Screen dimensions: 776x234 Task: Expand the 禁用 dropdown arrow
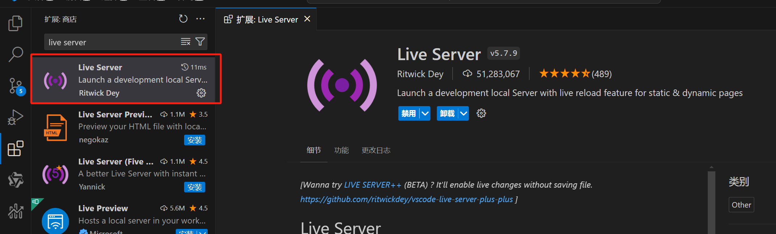tap(425, 114)
